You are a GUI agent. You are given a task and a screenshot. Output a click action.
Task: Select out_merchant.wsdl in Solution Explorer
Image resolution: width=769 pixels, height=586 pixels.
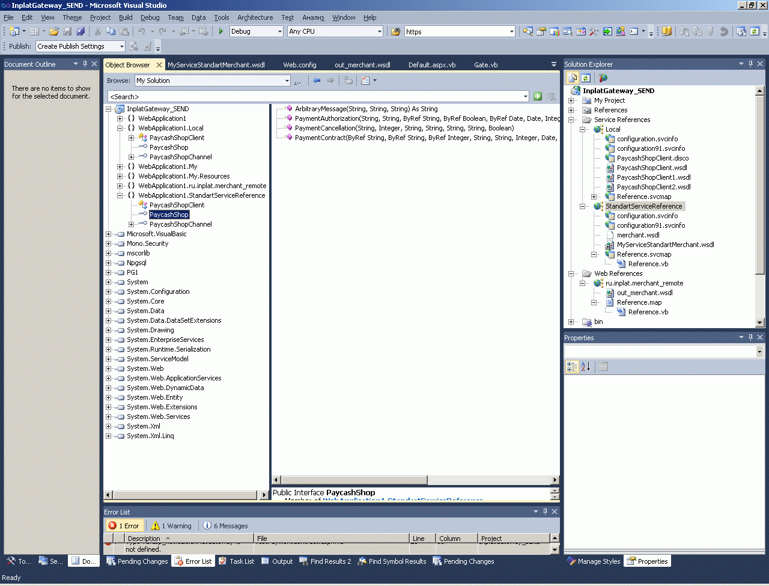[x=645, y=293]
